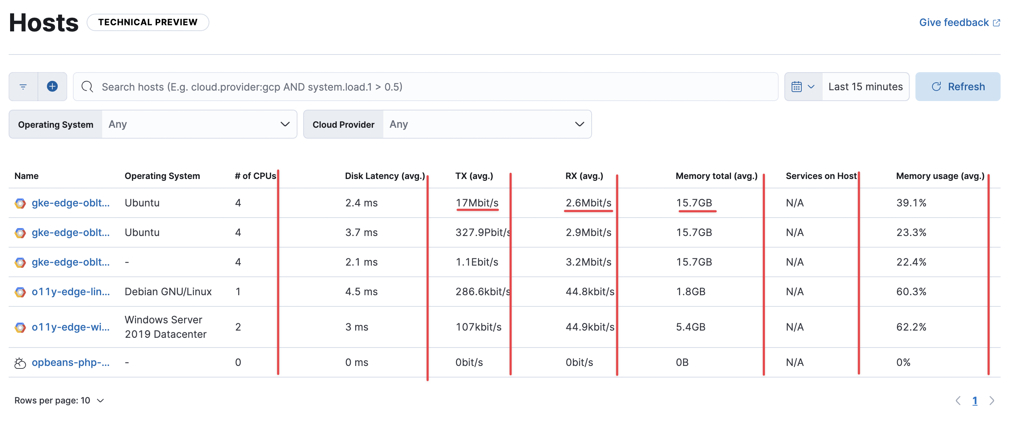Click the GCP icon beside gke-edge-oblt host
This screenshot has height=441, width=1010.
[19, 203]
